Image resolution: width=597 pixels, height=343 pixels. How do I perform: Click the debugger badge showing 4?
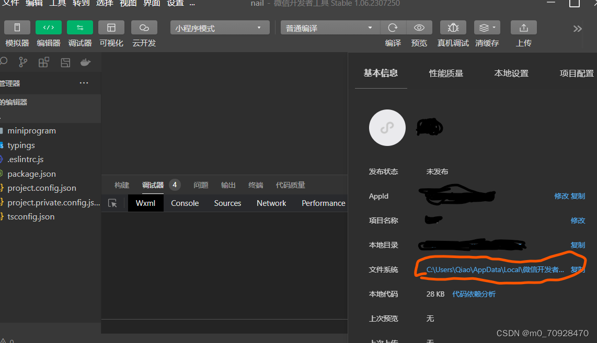pyautogui.click(x=175, y=185)
